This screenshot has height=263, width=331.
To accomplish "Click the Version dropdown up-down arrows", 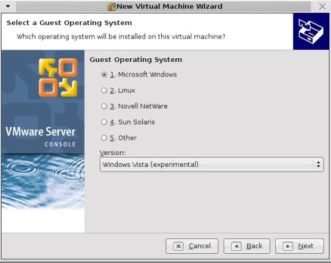I will pyautogui.click(x=318, y=164).
